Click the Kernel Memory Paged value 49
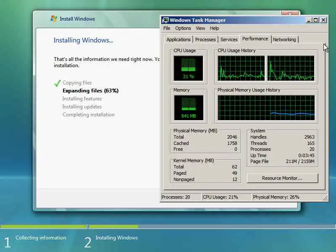 tap(235, 173)
